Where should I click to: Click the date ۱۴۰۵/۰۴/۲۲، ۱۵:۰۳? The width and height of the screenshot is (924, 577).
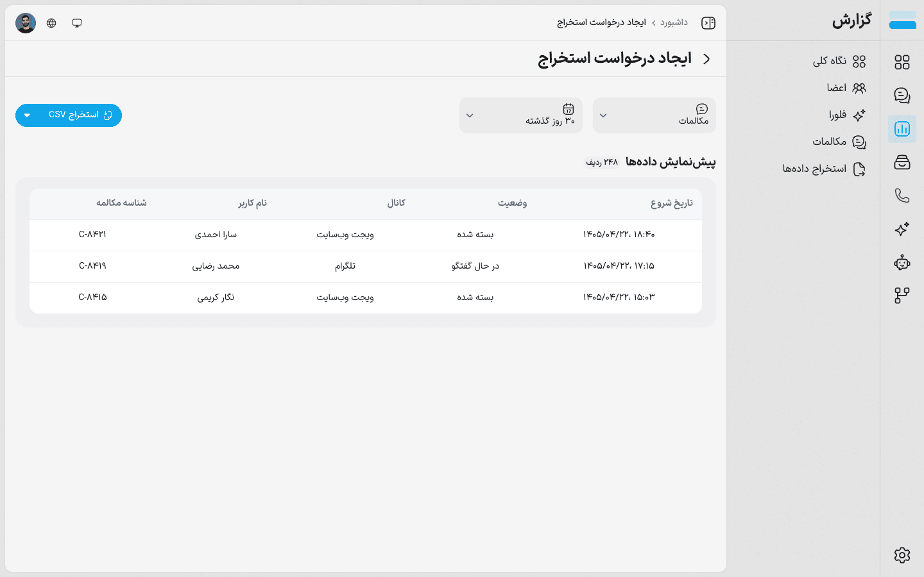click(x=619, y=297)
